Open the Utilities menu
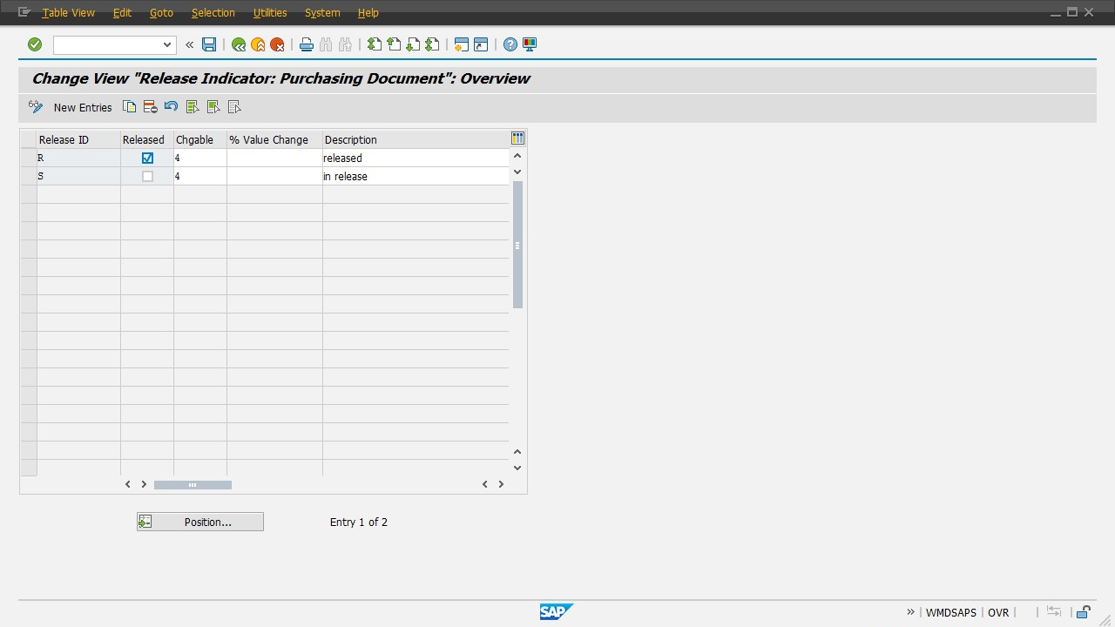The image size is (1115, 627). pos(270,13)
